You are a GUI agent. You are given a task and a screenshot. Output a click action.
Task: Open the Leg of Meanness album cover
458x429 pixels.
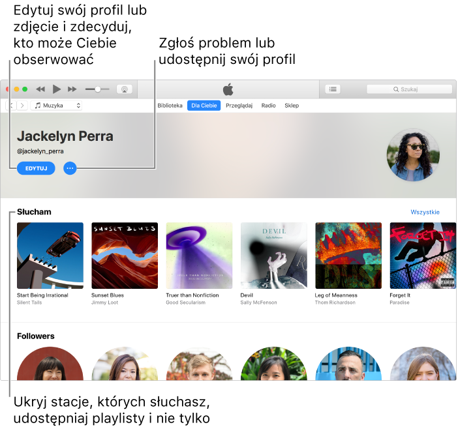[348, 256]
